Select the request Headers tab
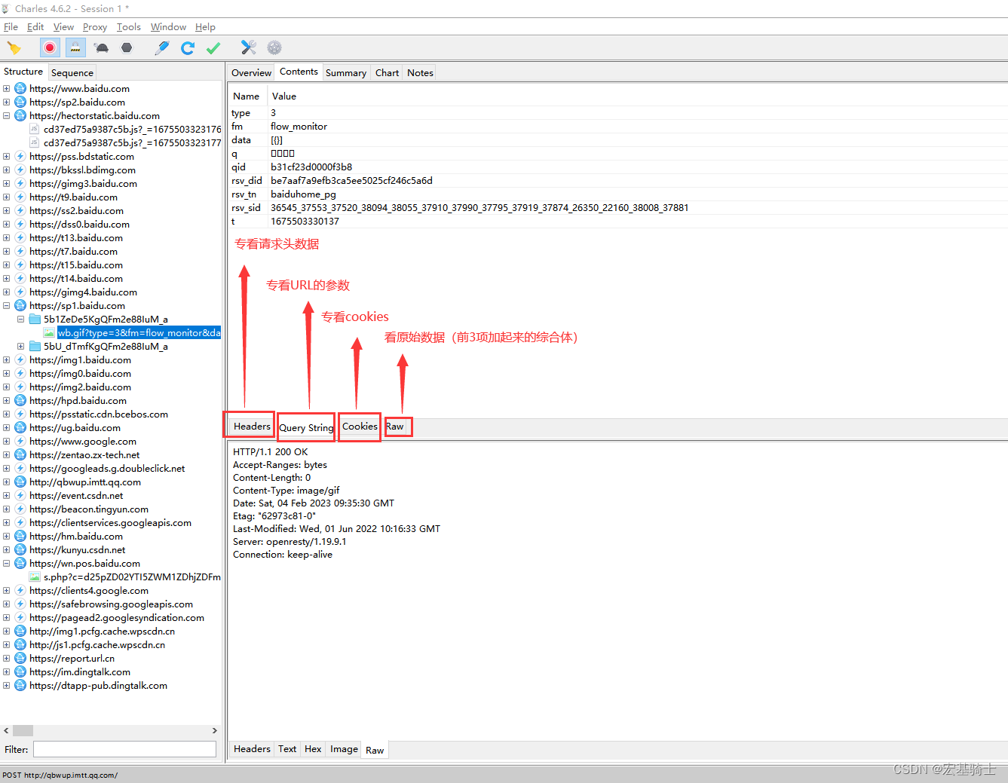Screen dimensions: 1008x783 click(252, 427)
